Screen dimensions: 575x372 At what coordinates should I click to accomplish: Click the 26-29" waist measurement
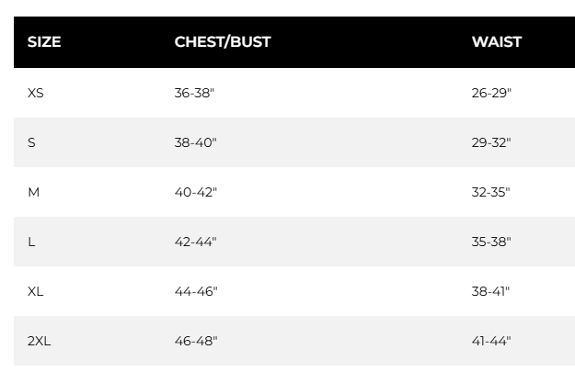click(x=491, y=93)
